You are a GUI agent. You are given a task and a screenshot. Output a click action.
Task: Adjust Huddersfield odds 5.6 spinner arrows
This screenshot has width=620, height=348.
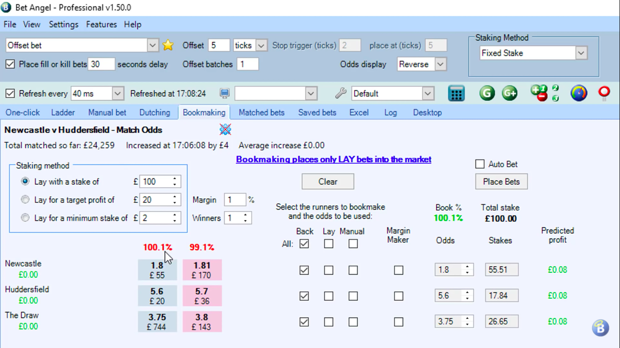pos(467,295)
